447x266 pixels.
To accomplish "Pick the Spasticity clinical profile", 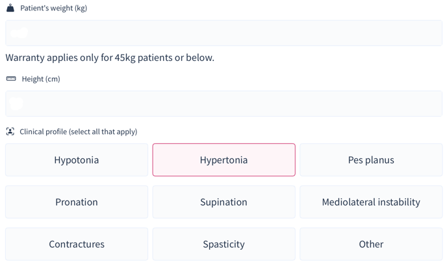I will [224, 244].
